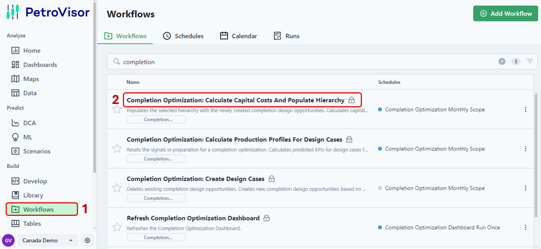Click Monthly Scope schedule for Production Profiles
Image resolution: width=541 pixels, height=249 pixels.
pyautogui.click(x=435, y=149)
